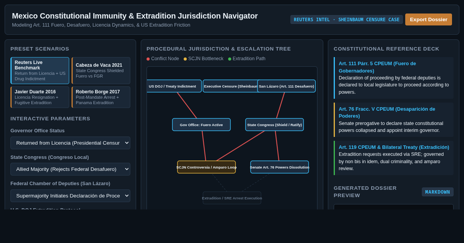The height and width of the screenshot is (243, 464).
Task: Click the Preset Scenarios heading
Action: pos(40,49)
